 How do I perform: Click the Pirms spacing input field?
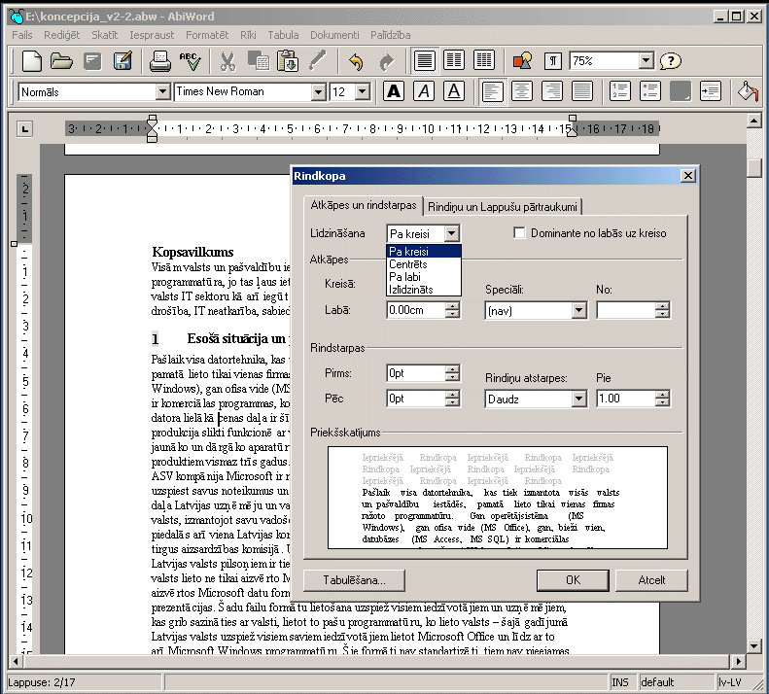pyautogui.click(x=415, y=372)
